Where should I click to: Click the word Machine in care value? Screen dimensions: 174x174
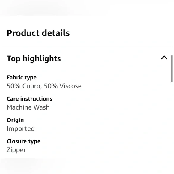[19, 107]
